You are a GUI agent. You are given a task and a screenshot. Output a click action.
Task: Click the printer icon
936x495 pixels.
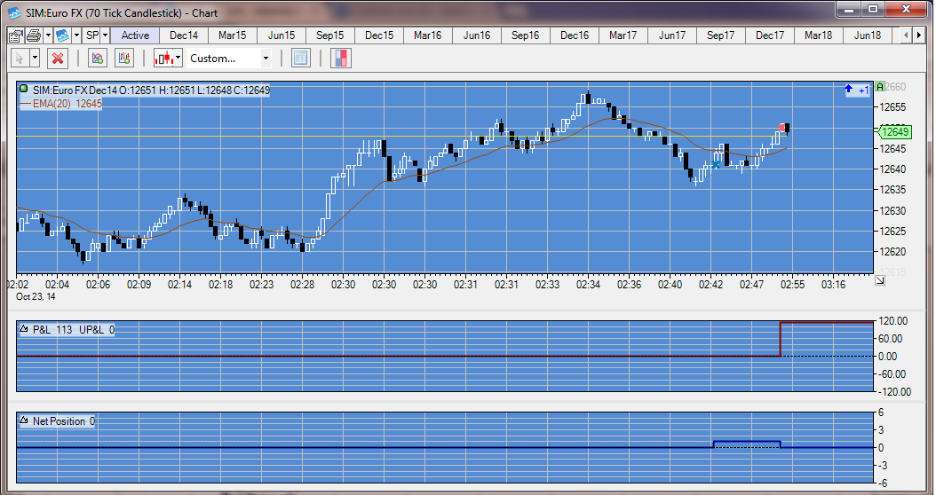[x=34, y=35]
